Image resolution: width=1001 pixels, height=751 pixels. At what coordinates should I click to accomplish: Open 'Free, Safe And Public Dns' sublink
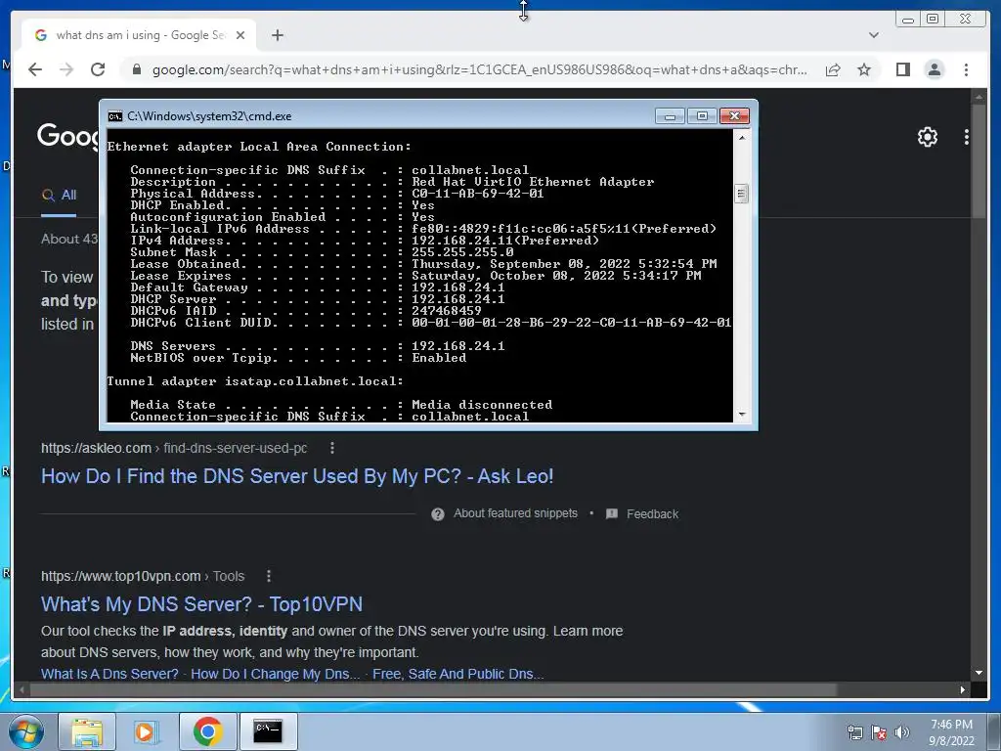457,674
